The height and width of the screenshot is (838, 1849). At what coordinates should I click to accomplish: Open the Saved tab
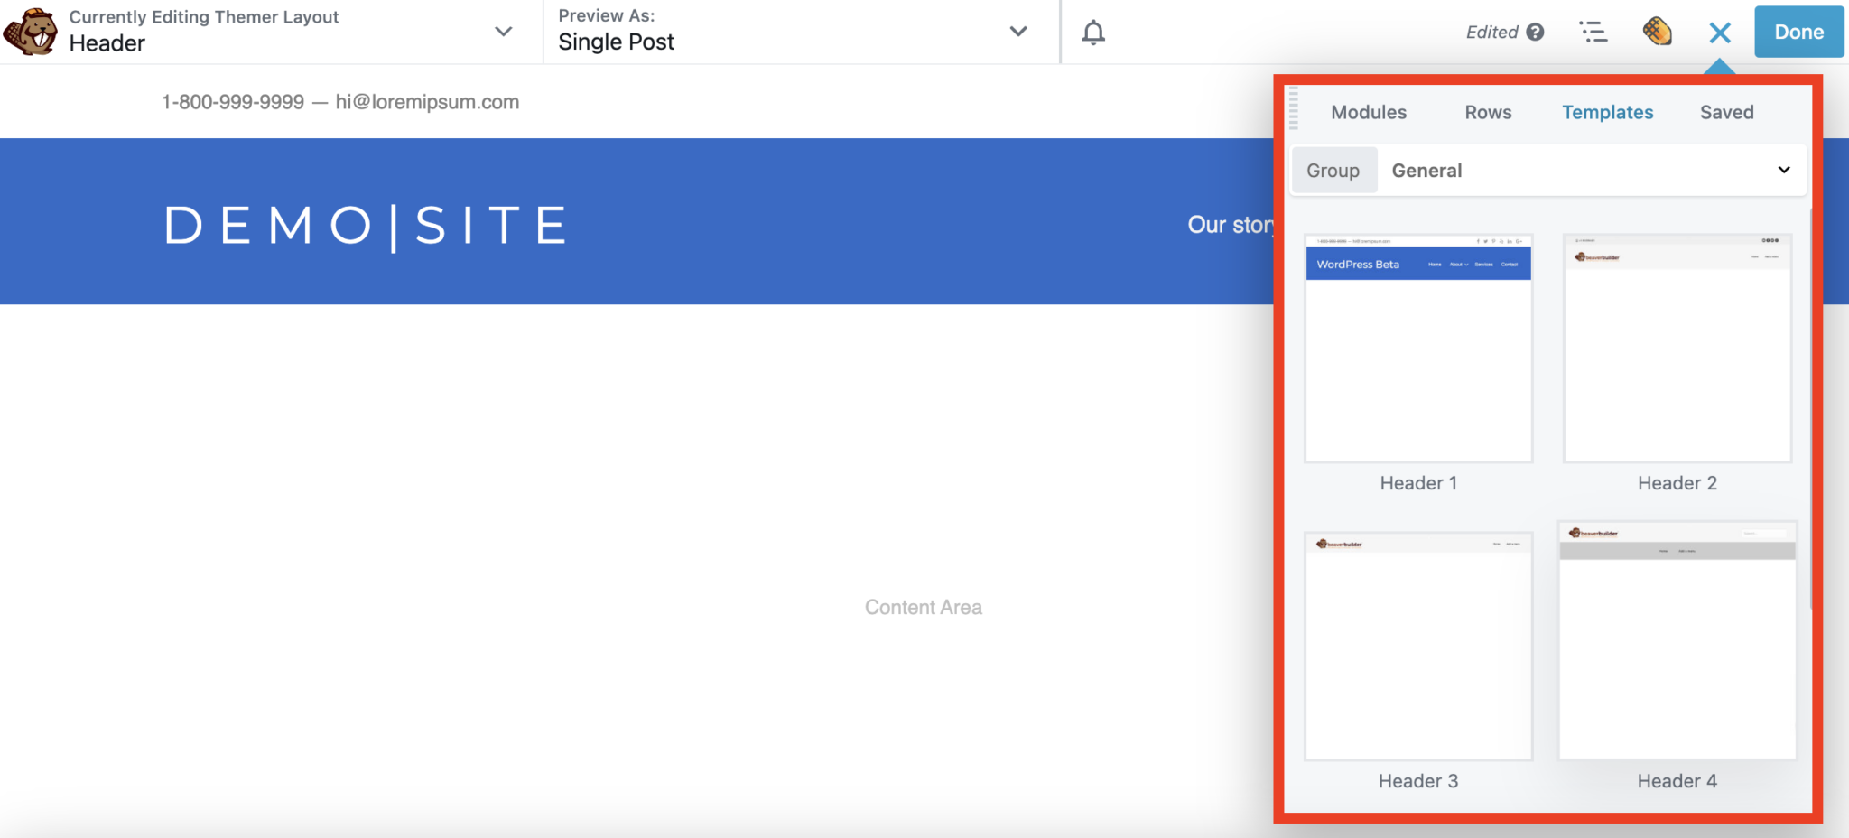[1726, 112]
